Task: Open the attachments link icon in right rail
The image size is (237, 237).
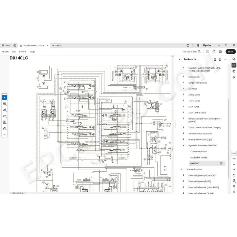Action: pos(234,77)
